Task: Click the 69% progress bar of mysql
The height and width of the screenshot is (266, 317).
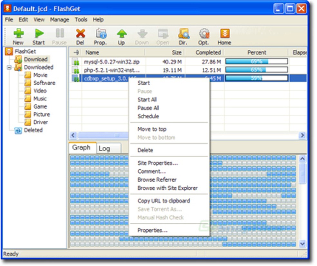Action: [256, 62]
